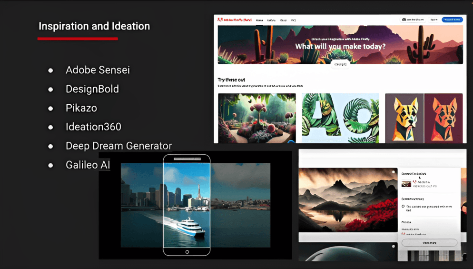Open the misty mountain lake image
Screen dimensions: 473x269
pyautogui.click(x=348, y=200)
